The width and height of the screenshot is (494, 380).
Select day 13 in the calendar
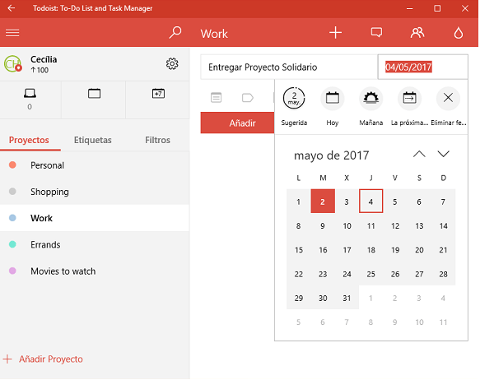click(419, 225)
